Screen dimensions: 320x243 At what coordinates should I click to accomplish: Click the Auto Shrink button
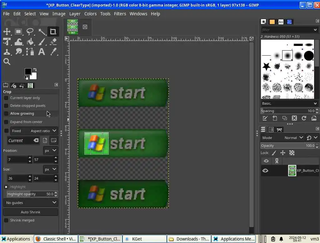click(31, 212)
